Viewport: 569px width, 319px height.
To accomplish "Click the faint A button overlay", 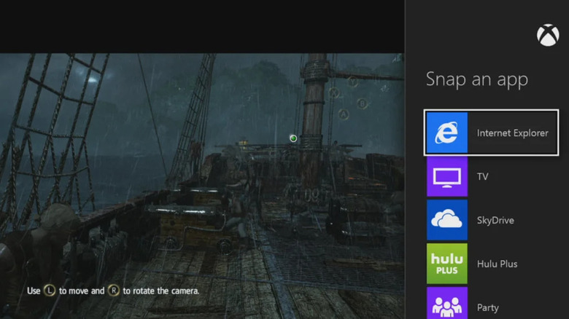I will (x=344, y=114).
